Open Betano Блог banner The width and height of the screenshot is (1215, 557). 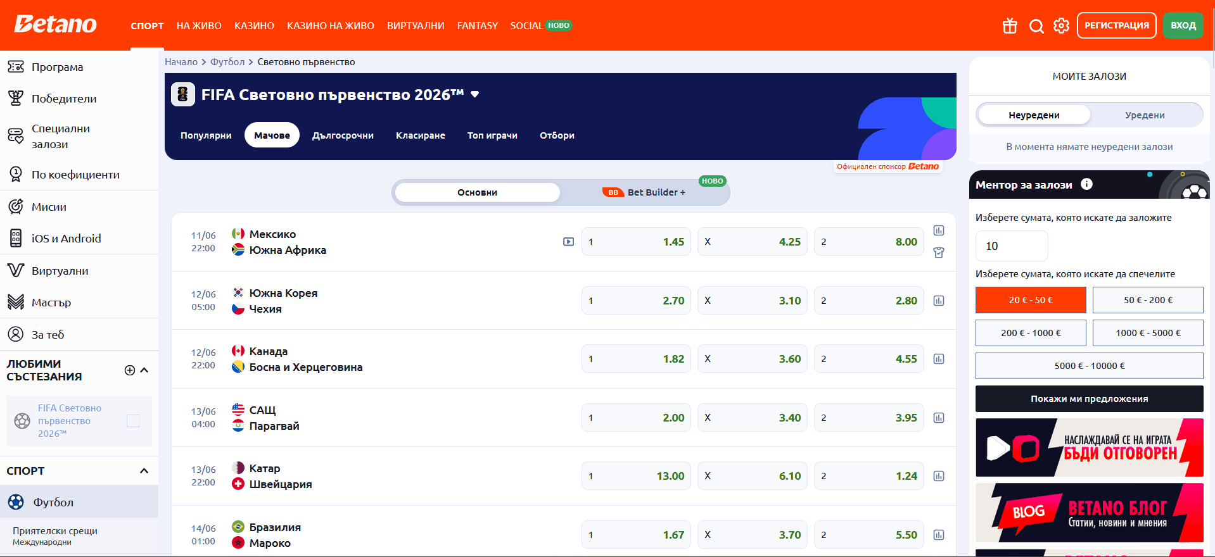(1090, 513)
